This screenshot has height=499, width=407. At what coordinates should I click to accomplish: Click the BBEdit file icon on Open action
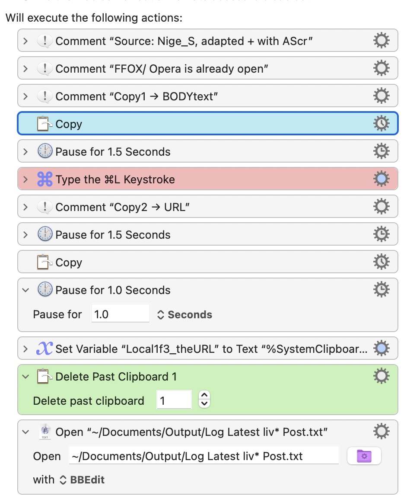(x=45, y=432)
